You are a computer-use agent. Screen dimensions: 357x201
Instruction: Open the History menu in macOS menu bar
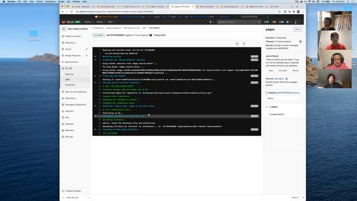pos(40,1)
